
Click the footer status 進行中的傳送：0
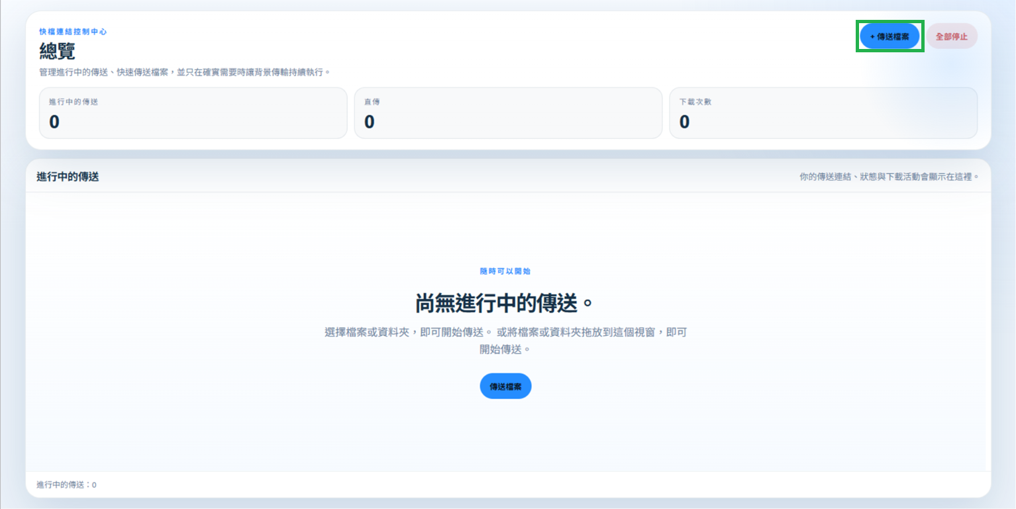pyautogui.click(x=66, y=485)
